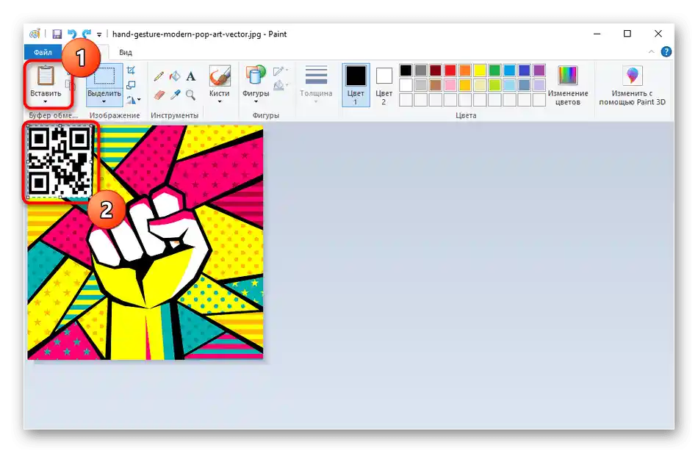The width and height of the screenshot is (698, 453).
Task: Choose the Text tool
Action: coord(191,75)
